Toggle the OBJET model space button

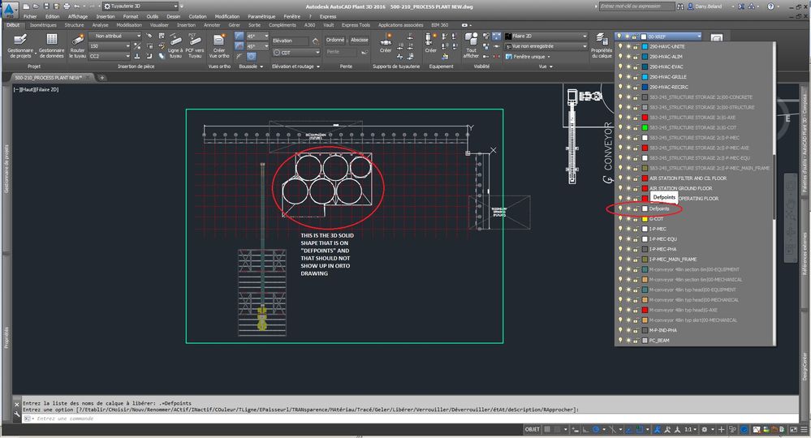tap(533, 430)
